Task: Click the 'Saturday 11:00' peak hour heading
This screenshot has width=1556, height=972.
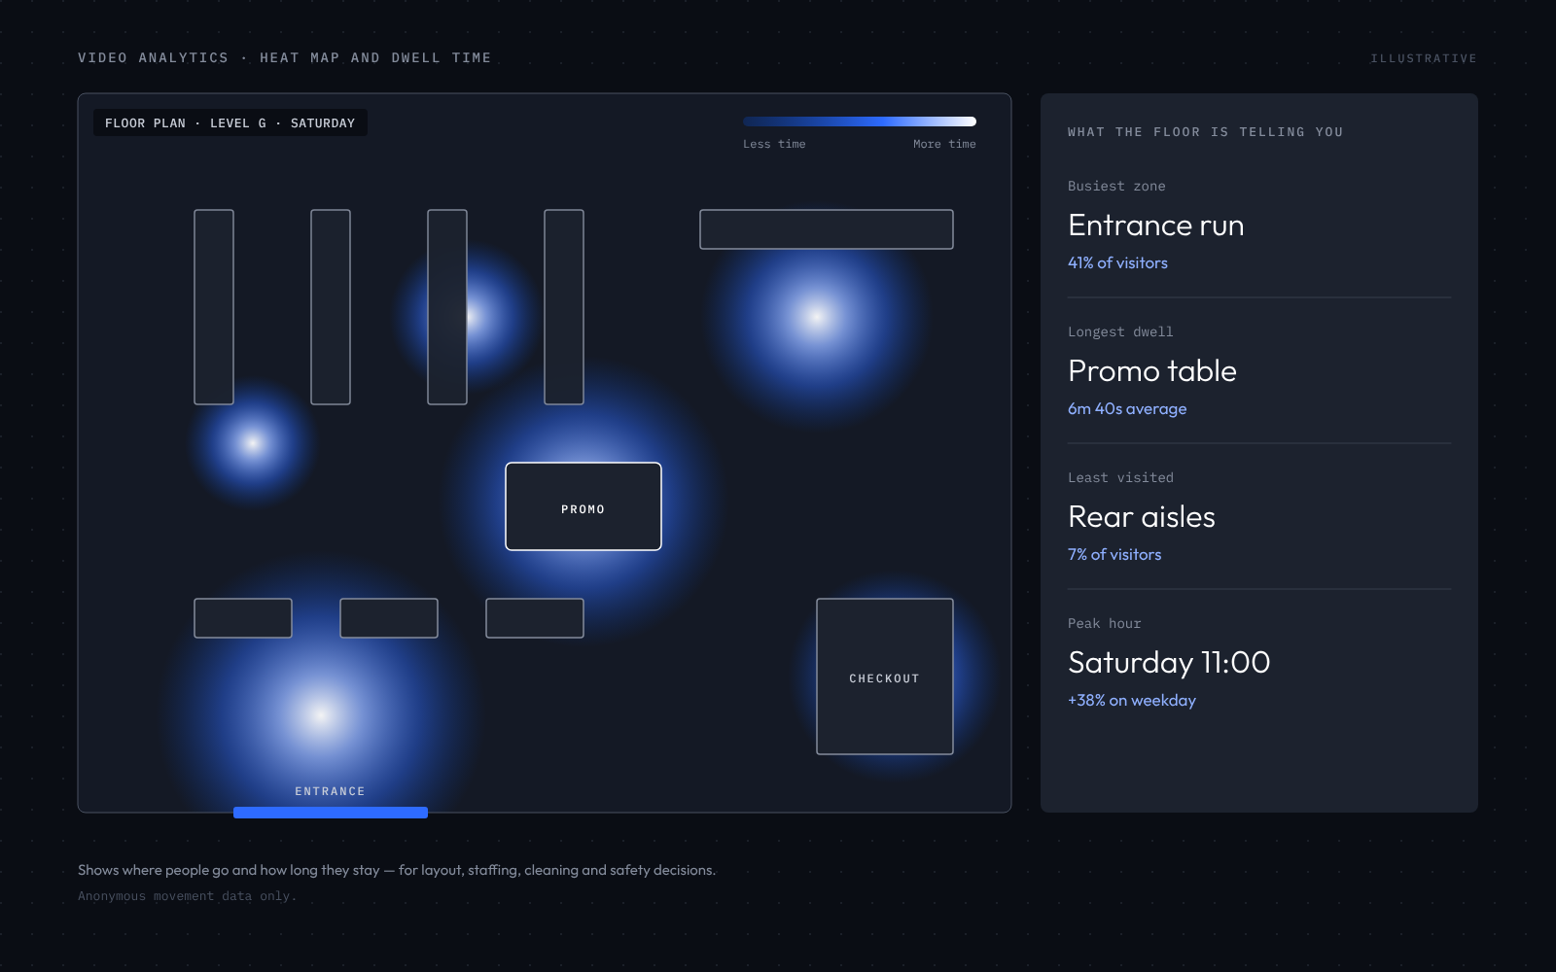Action: coord(1169,663)
